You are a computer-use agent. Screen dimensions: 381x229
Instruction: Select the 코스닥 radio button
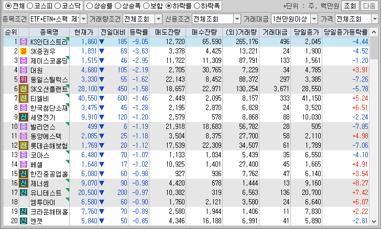58,6
